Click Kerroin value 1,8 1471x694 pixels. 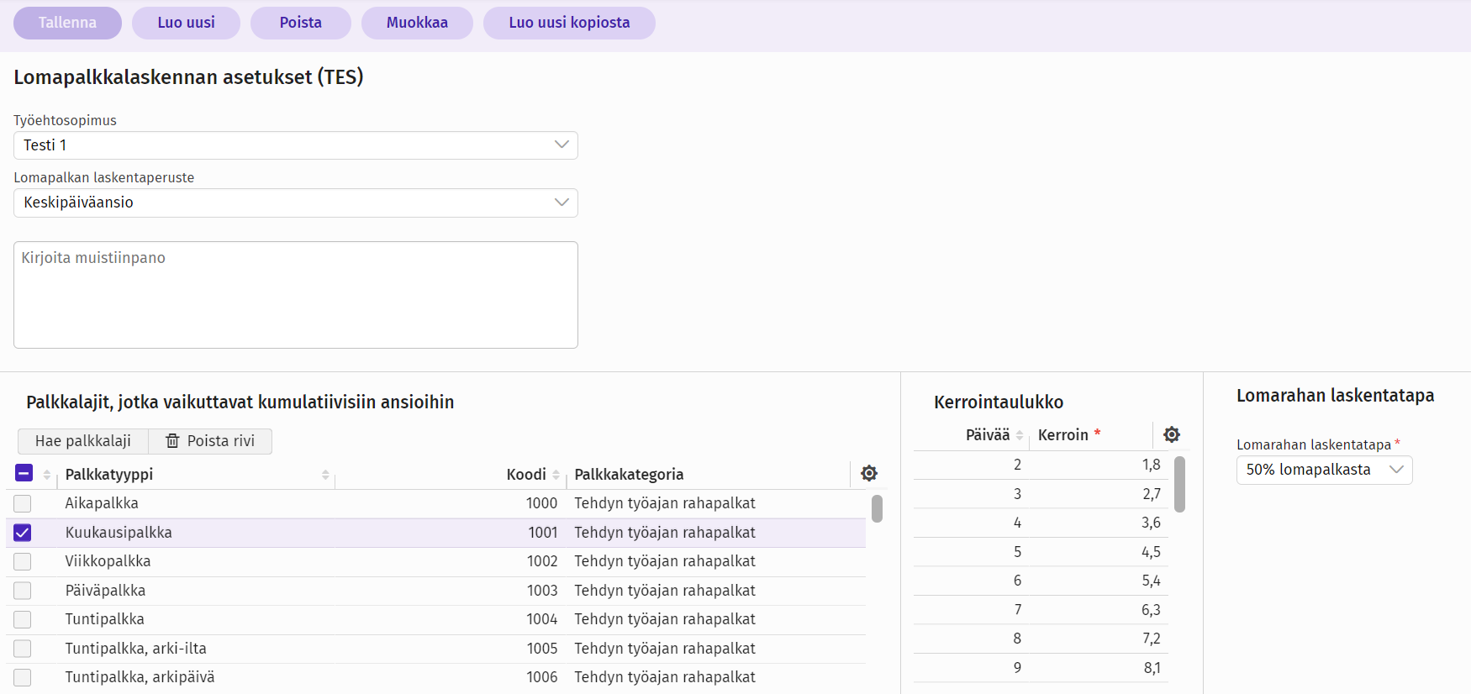(x=1151, y=465)
